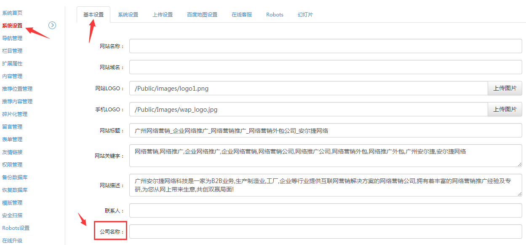Viewport: 526px width, 245px height.
Task: Open 安全扫描 from the sidebar
Action: [12, 215]
